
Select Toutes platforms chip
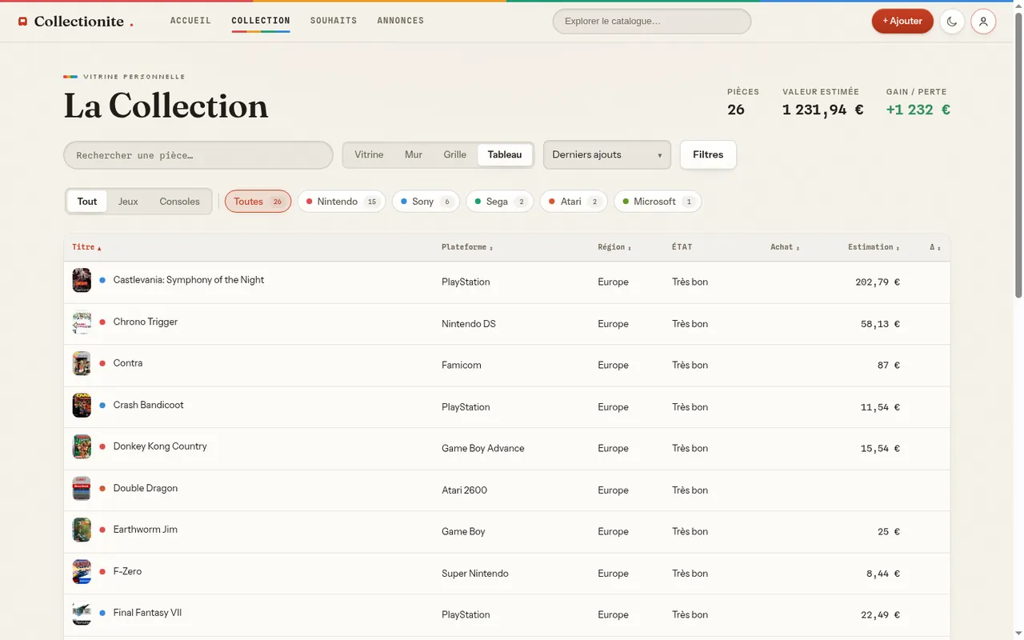[258, 202]
